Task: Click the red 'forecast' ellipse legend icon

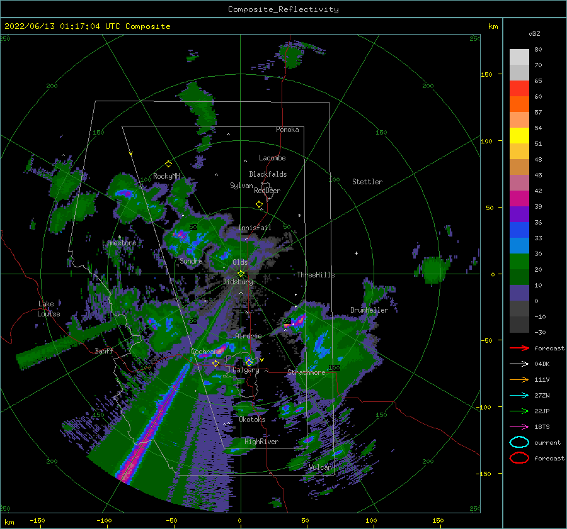Action: (x=519, y=458)
